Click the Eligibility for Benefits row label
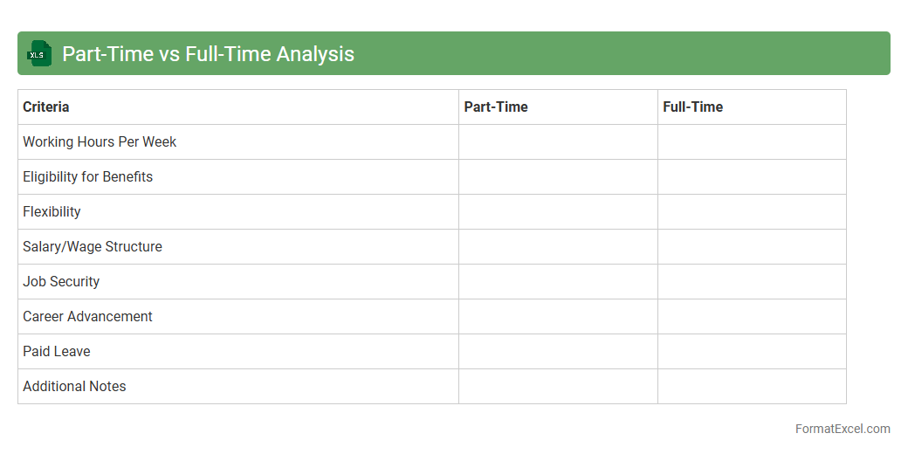This screenshot has height=454, width=908. coord(87,177)
